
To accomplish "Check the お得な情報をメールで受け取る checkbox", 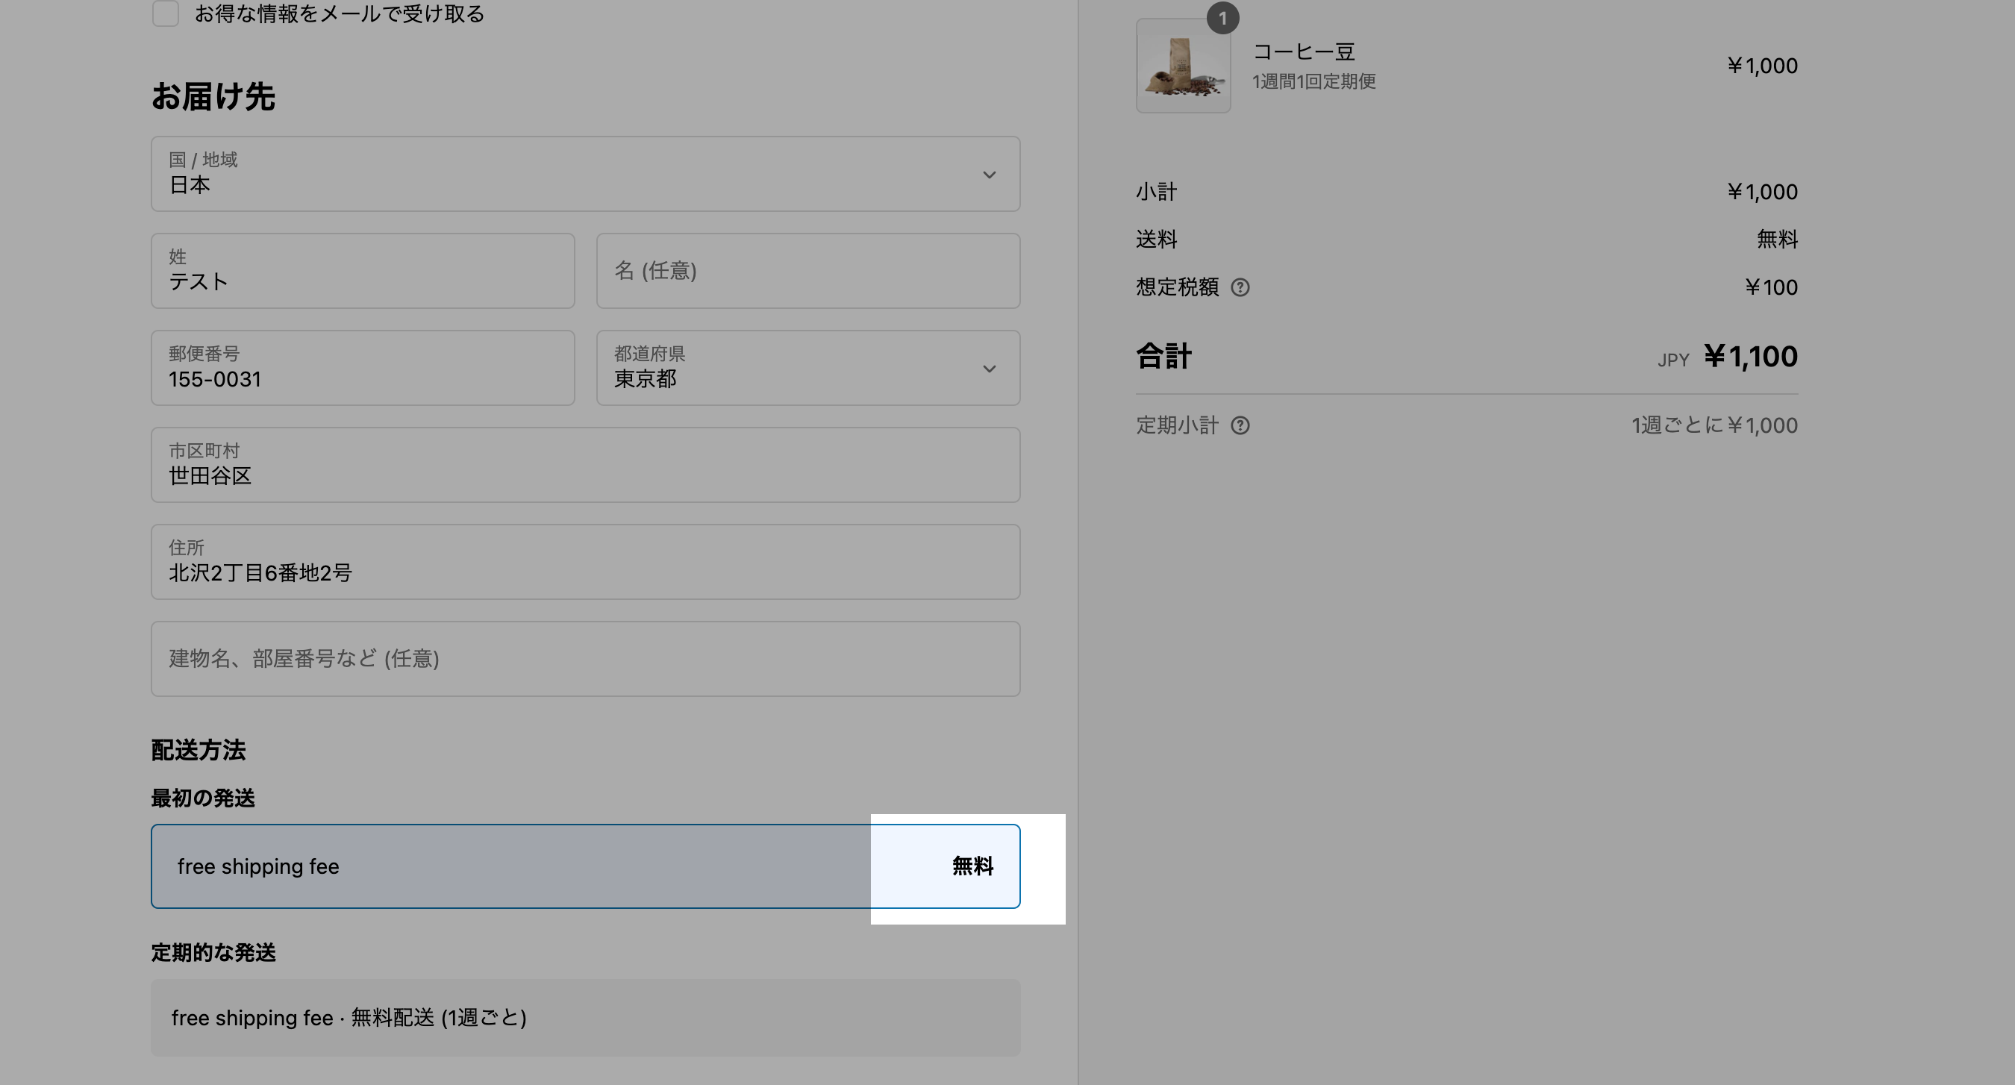I will (165, 13).
